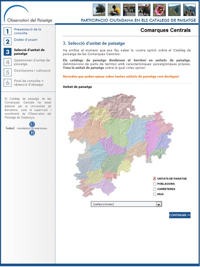Open the (seleccioneu) landscape unit dropdown
The image size is (200, 267).
pyautogui.click(x=124, y=204)
